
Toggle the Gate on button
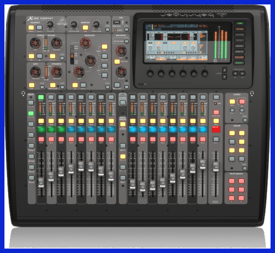coord(31,85)
